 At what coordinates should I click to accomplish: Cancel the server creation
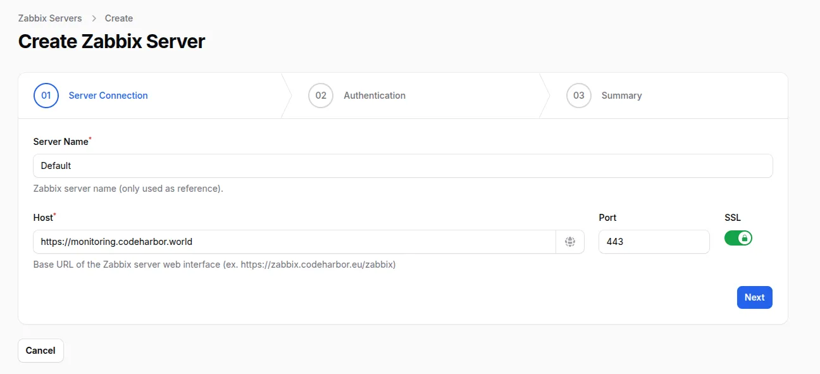pos(40,351)
